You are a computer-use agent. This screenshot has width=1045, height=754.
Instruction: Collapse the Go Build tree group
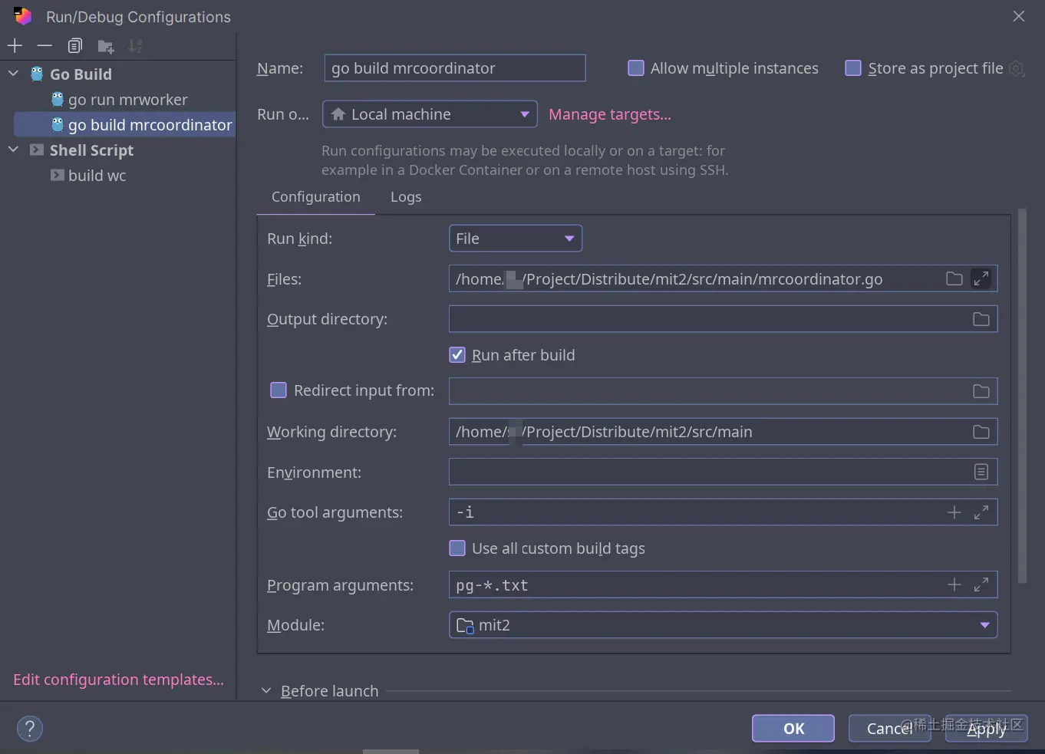(x=13, y=74)
